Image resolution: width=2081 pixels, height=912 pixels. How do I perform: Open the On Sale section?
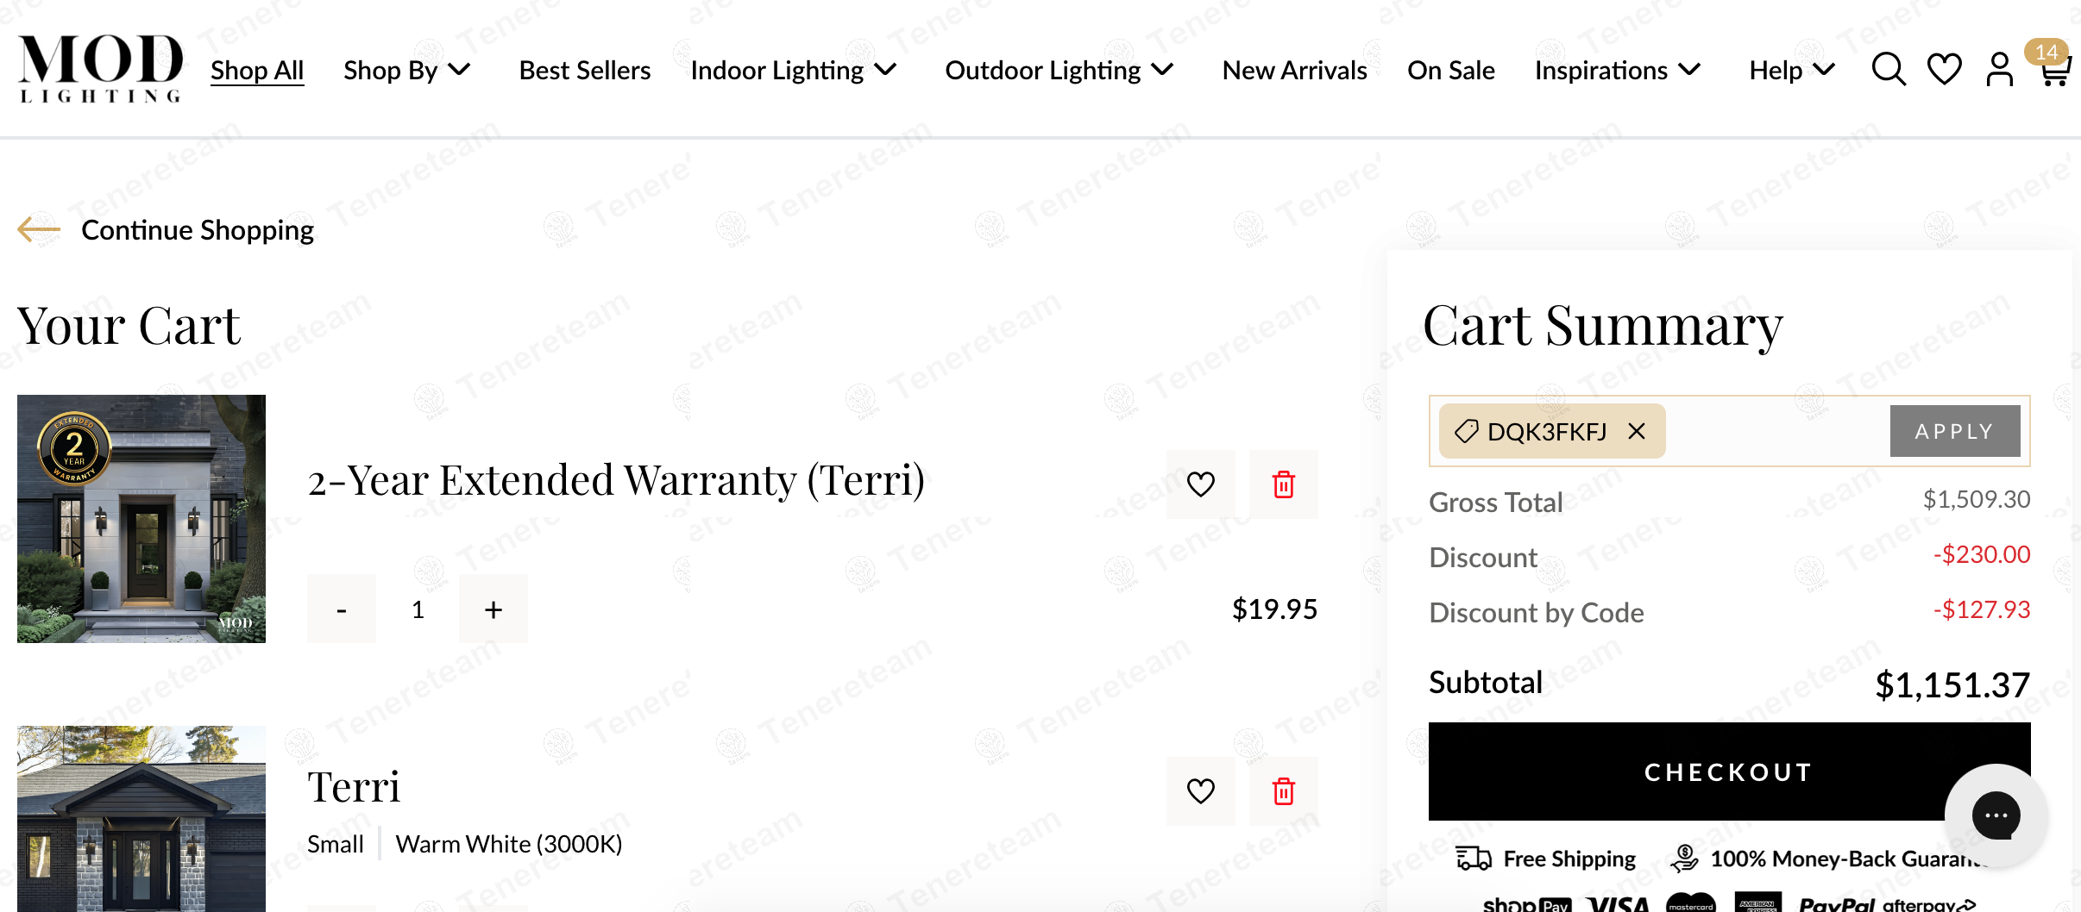[x=1450, y=70]
